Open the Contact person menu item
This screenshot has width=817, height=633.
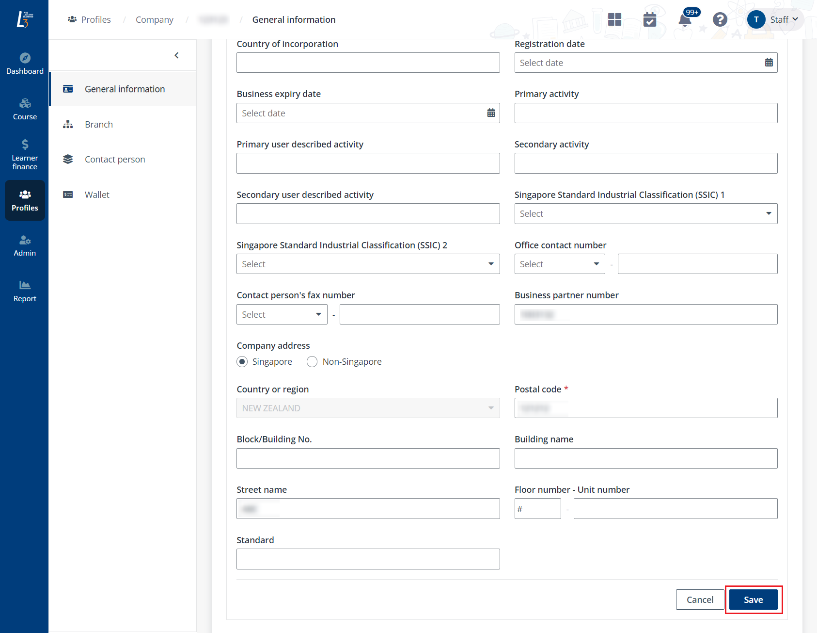point(115,160)
